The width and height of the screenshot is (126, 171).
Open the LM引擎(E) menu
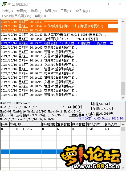82,11
